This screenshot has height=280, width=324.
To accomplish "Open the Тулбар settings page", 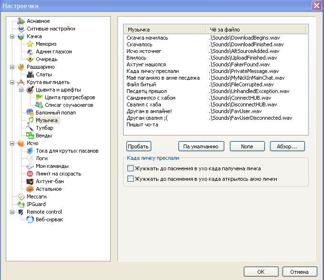I will coord(44,128).
